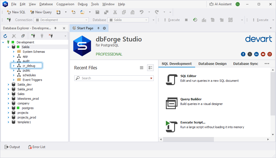Expand the System Schemas folder
The image size is (276, 158).
[14, 52]
